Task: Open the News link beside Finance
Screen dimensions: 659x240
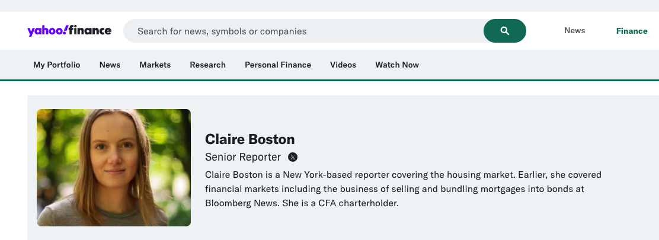Action: pos(574,31)
